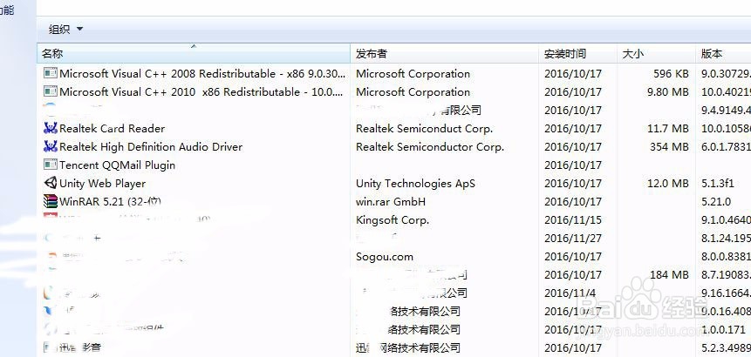Sort the list by the 安装时间 column header
751x357 pixels.
click(577, 53)
